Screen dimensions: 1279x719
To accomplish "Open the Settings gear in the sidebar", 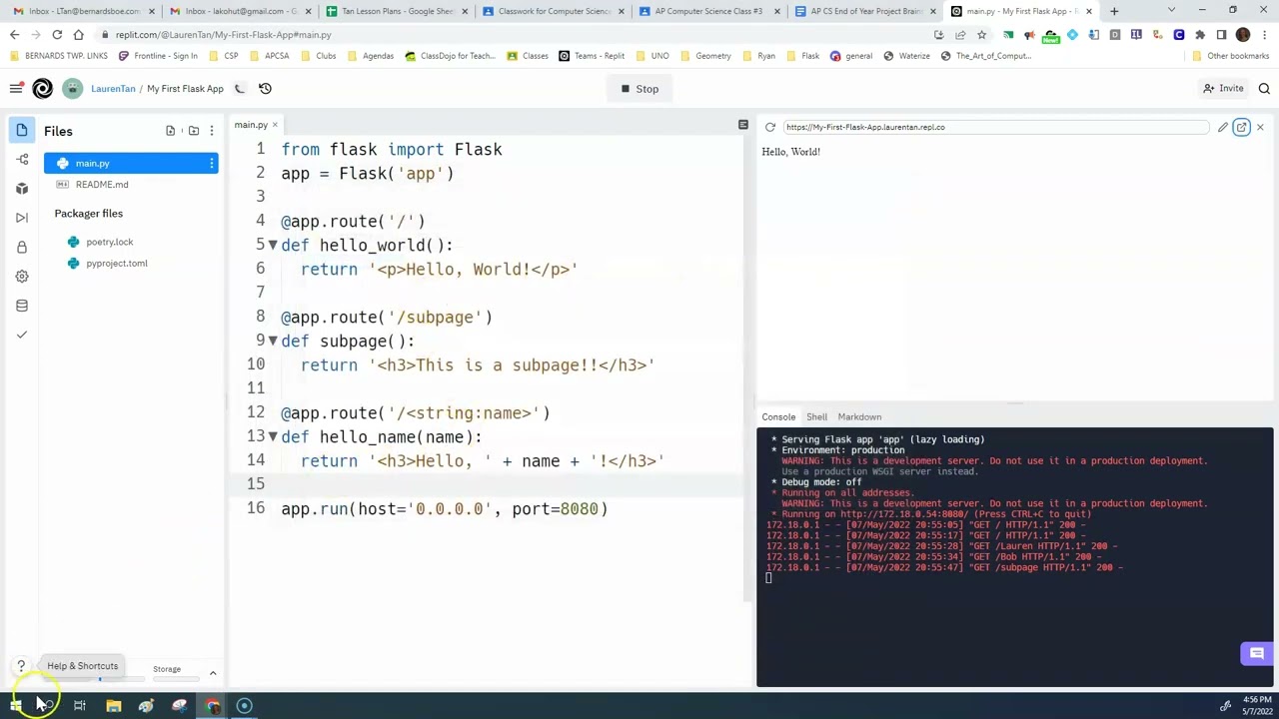I will (22, 276).
